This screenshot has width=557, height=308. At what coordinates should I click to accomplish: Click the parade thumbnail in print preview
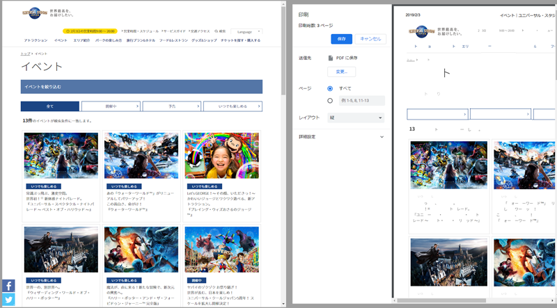pos(449,165)
